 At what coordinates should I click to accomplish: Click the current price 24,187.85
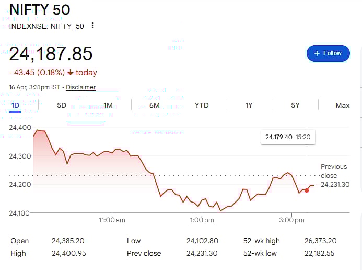(51, 53)
